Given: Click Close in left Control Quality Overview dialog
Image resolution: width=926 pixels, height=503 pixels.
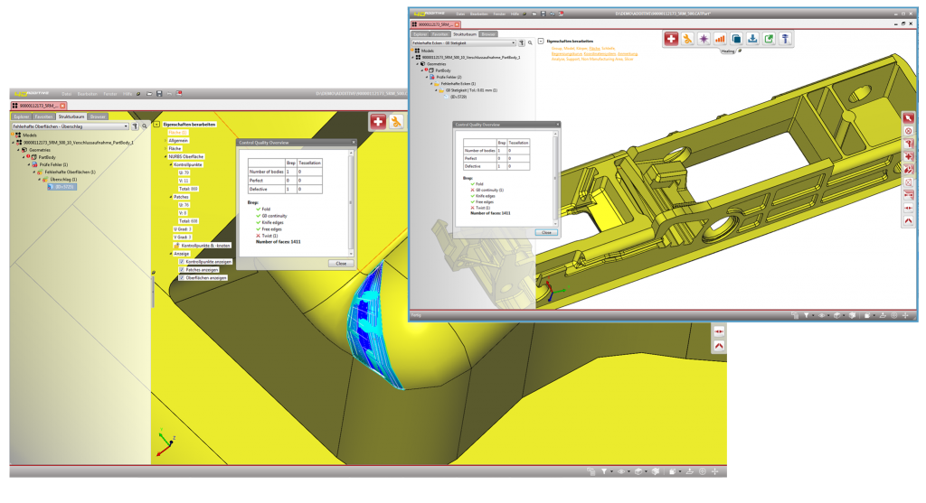Looking at the screenshot, I should point(341,264).
